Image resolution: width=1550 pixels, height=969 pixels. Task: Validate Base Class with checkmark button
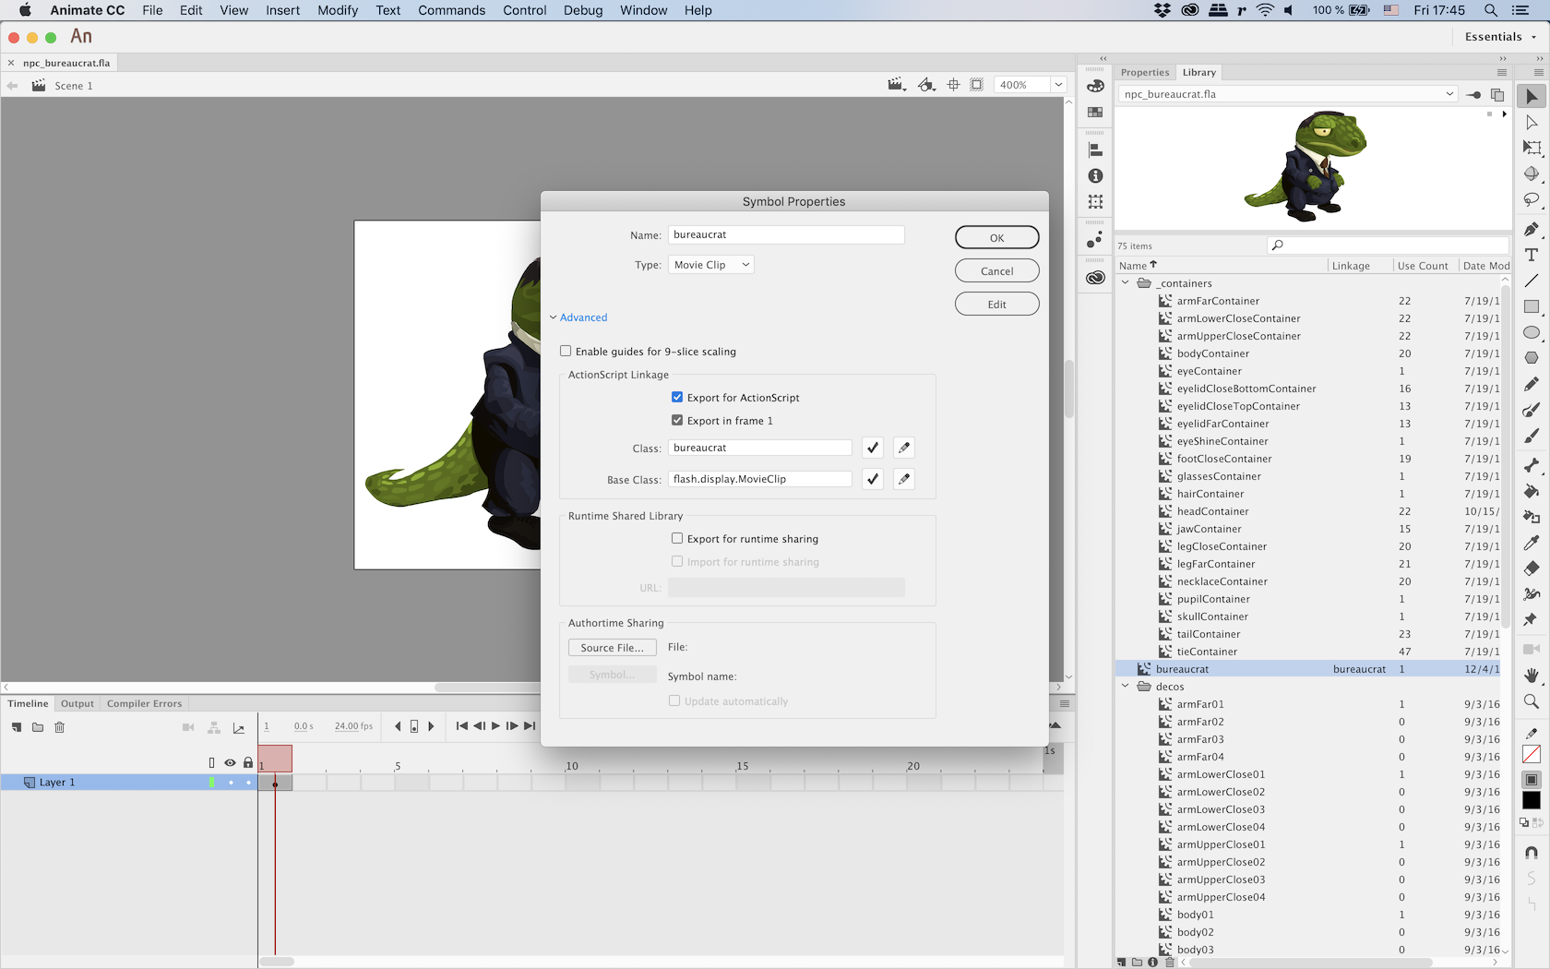click(x=873, y=479)
